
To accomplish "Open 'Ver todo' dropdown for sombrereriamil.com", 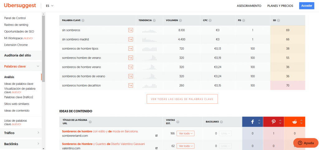I will tap(185, 134).
